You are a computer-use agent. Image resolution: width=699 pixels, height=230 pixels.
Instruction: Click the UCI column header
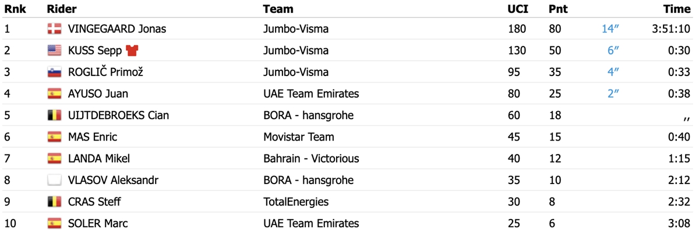516,9
